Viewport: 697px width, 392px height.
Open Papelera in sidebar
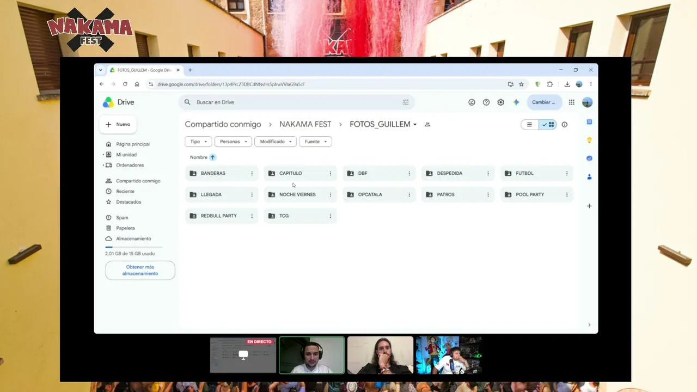[125, 228]
